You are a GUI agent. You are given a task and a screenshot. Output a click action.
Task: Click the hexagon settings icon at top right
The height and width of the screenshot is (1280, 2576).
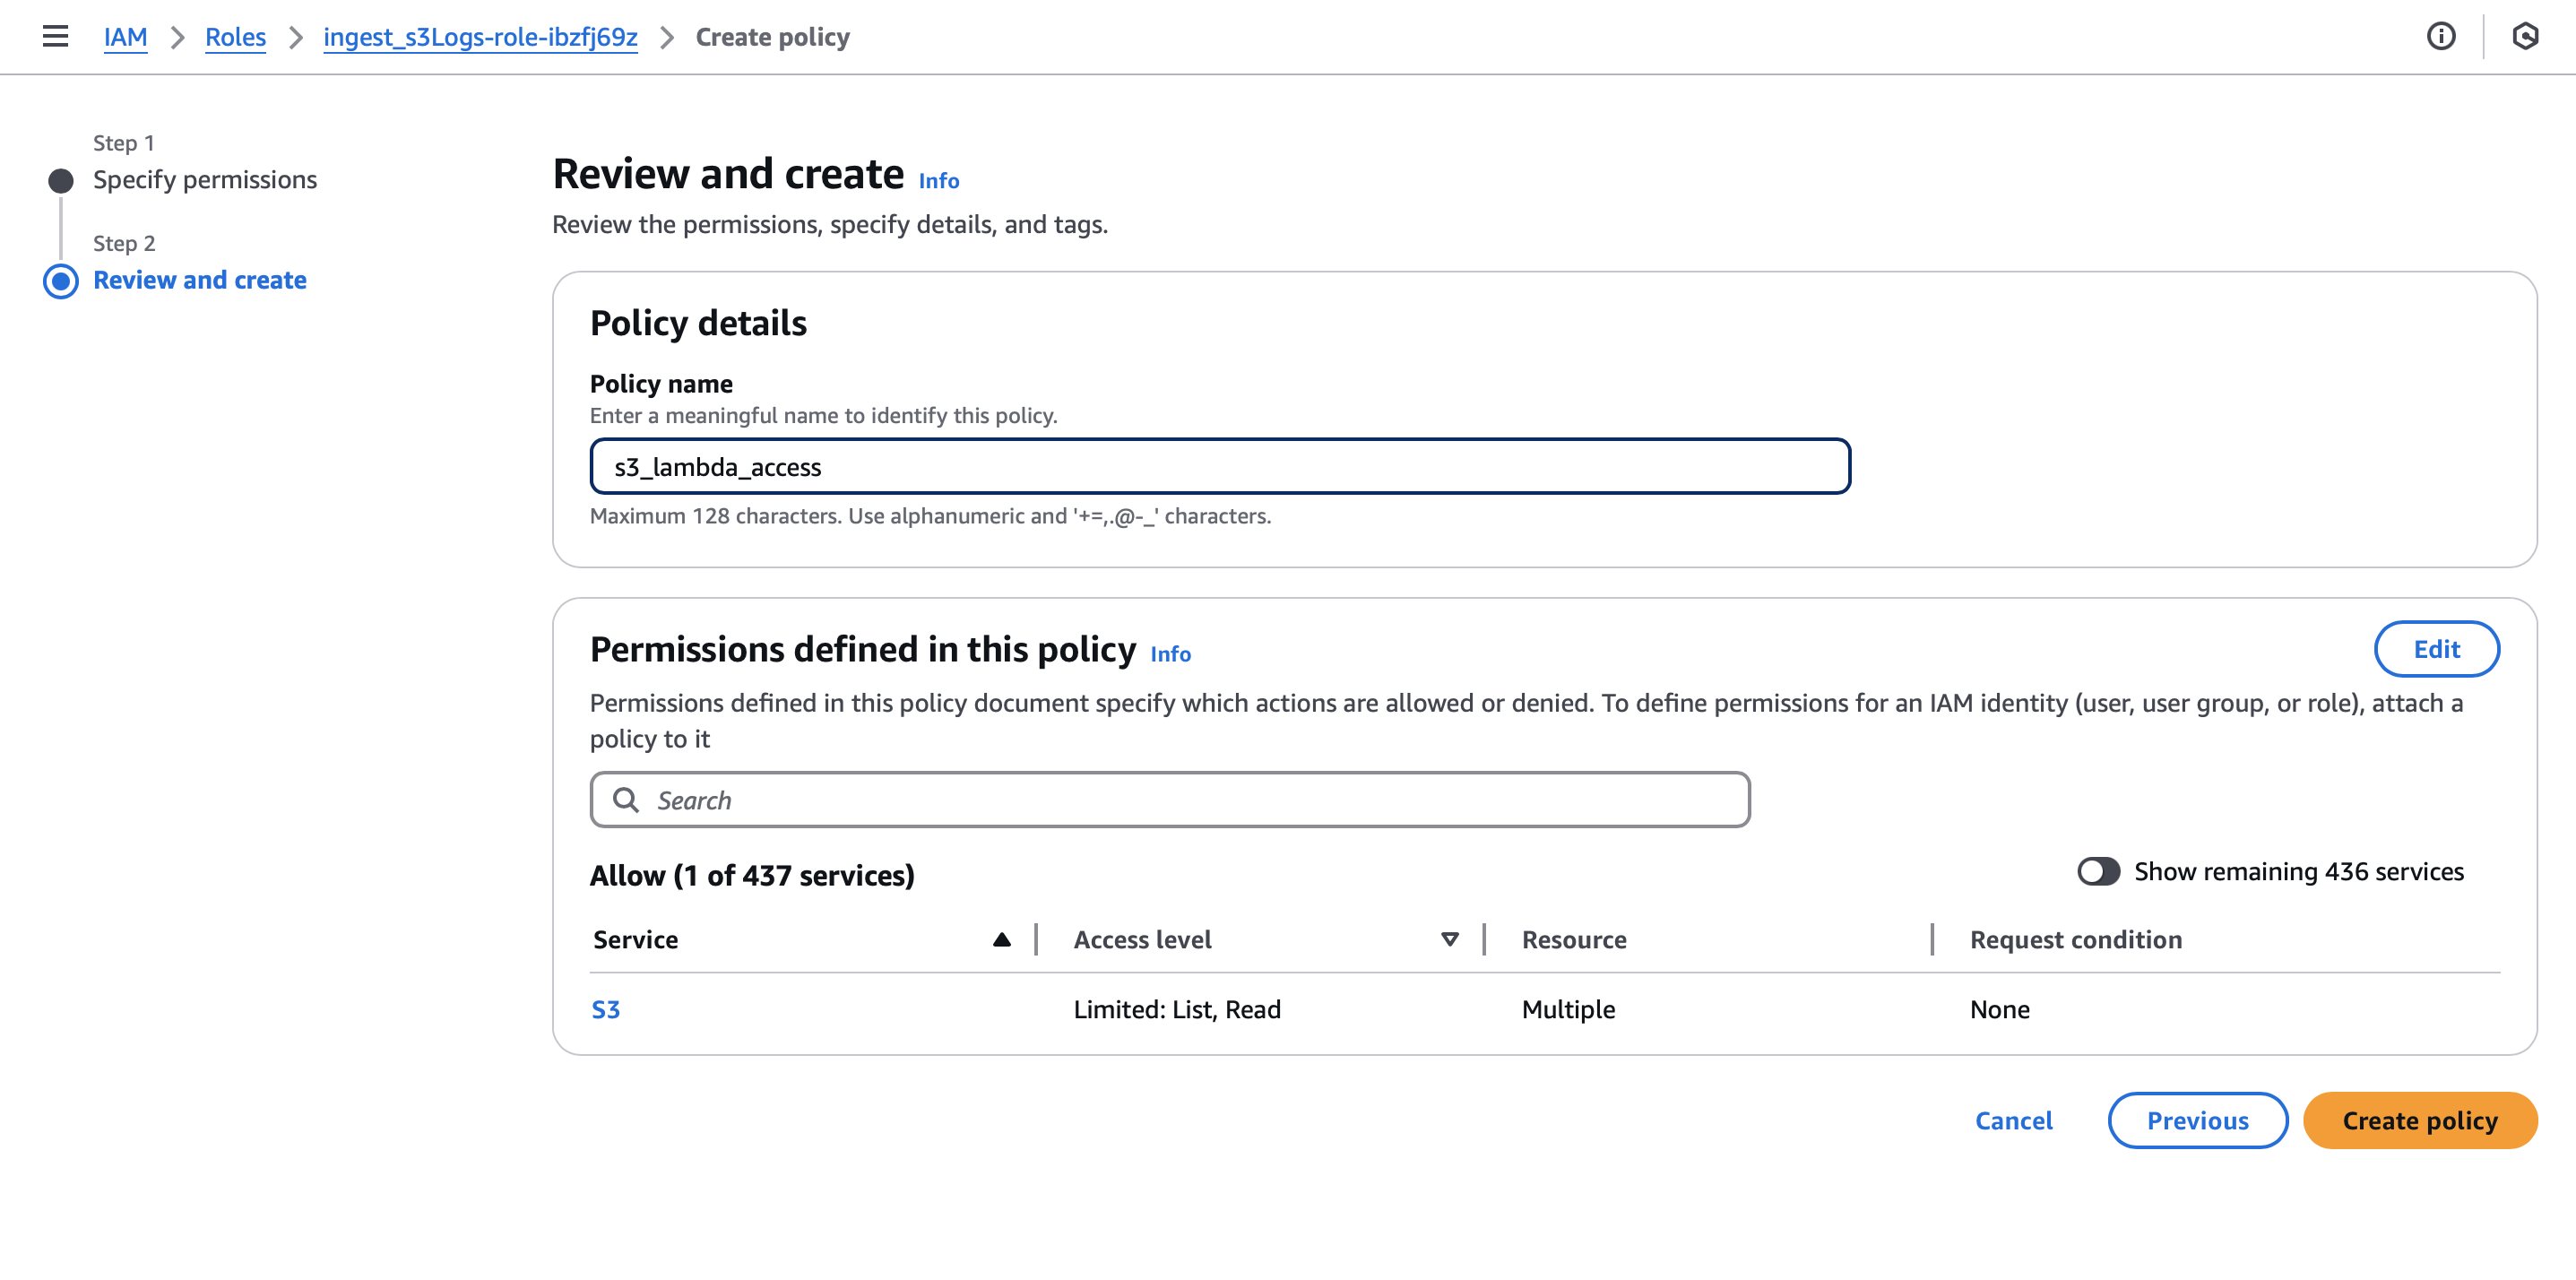2525,37
